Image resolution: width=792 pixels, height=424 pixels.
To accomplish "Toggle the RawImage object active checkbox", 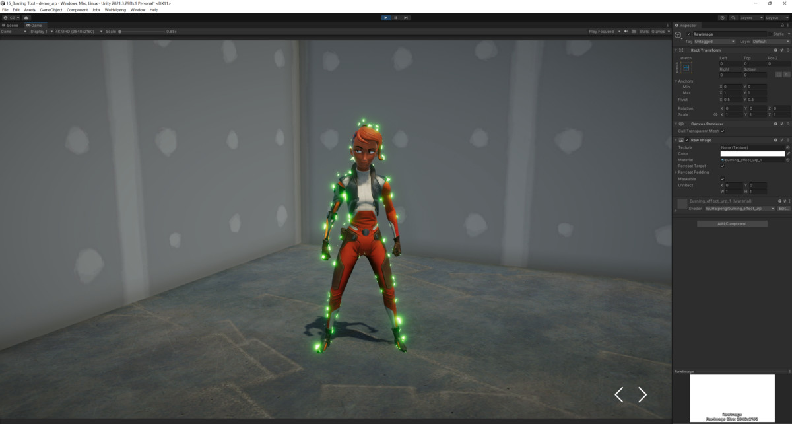I will coord(689,34).
